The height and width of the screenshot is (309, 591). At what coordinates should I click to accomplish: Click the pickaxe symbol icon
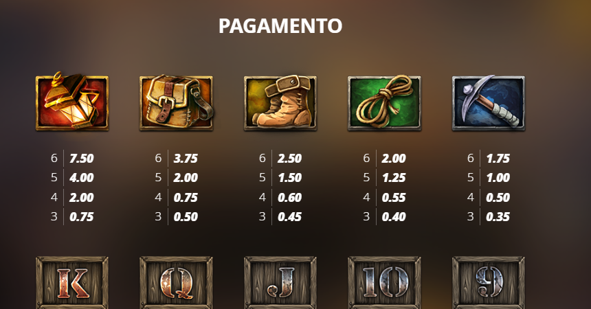pyautogui.click(x=489, y=102)
